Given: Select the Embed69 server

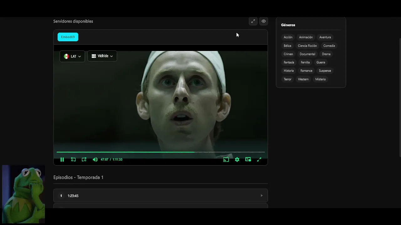Looking at the screenshot, I should (x=68, y=37).
